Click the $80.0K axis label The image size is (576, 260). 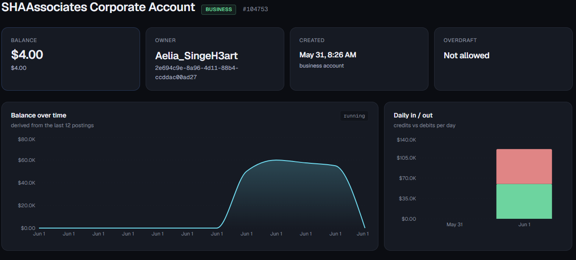(x=26, y=139)
